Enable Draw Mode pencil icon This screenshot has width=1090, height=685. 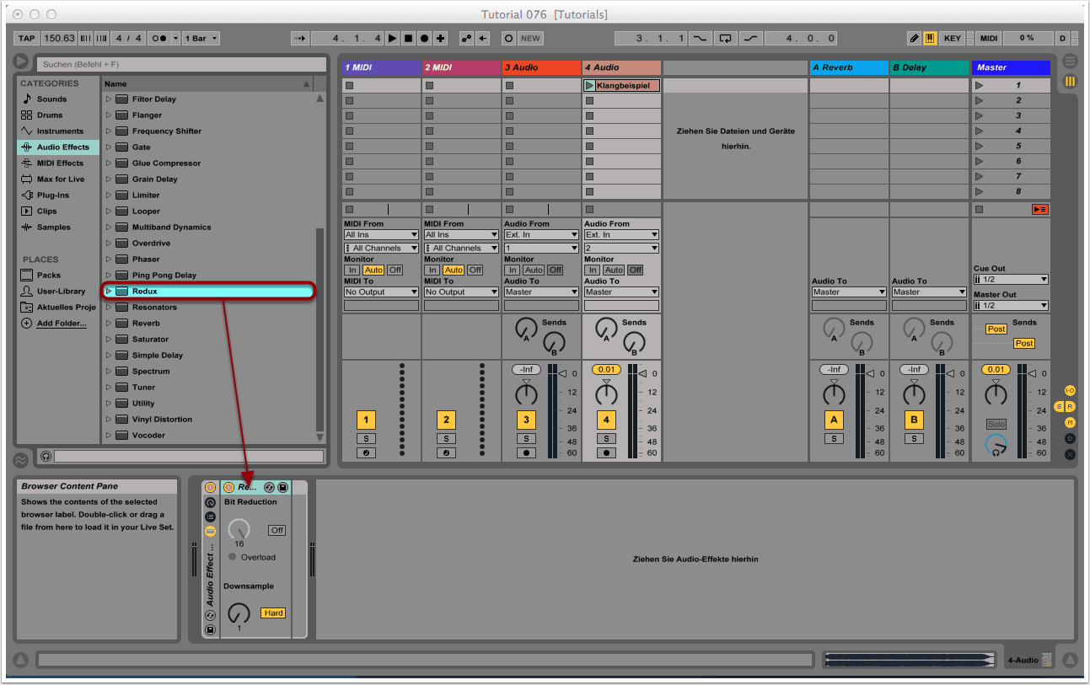pos(914,39)
